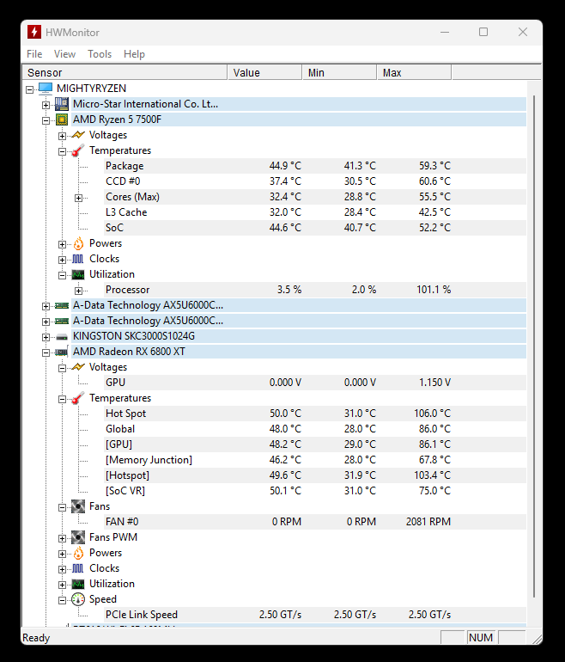Collapse the Speed node
Screen dimensions: 565x662
(63, 600)
